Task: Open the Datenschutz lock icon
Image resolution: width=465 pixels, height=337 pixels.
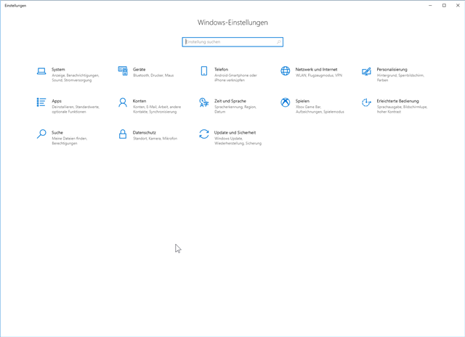Action: coord(123,134)
